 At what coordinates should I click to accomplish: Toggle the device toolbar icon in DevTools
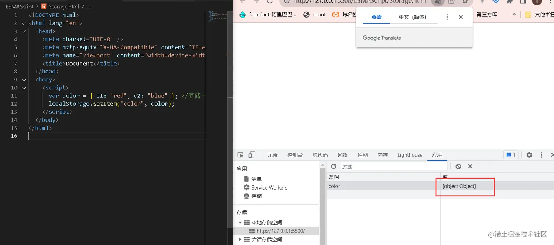[x=252, y=155]
